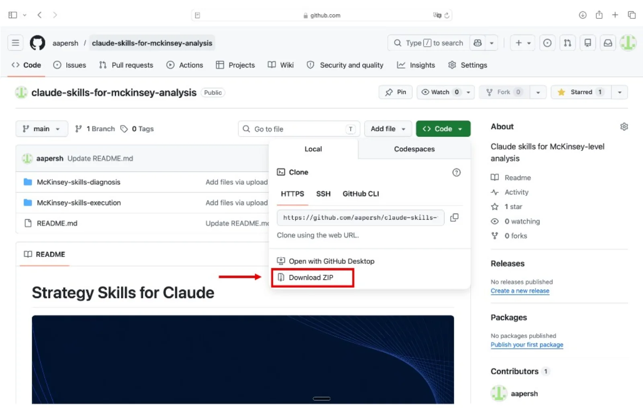Fork the repository

click(504, 92)
